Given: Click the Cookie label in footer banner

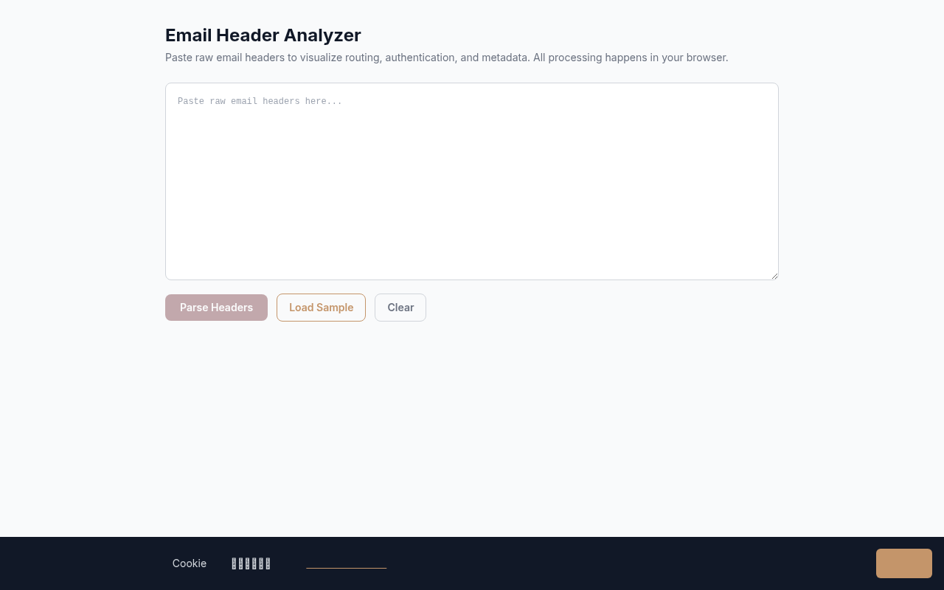Looking at the screenshot, I should tap(190, 563).
